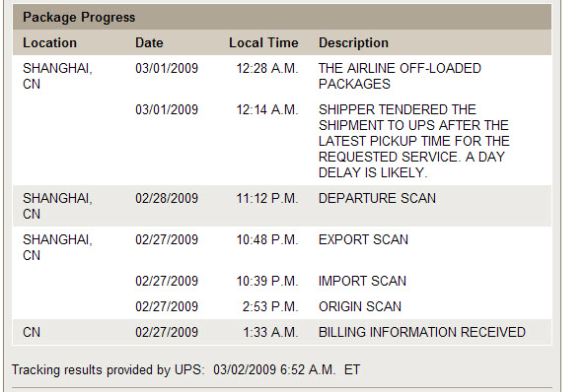Image resolution: width=585 pixels, height=392 pixels.
Task: Select the IMPORT SCAN entry
Action: point(362,281)
